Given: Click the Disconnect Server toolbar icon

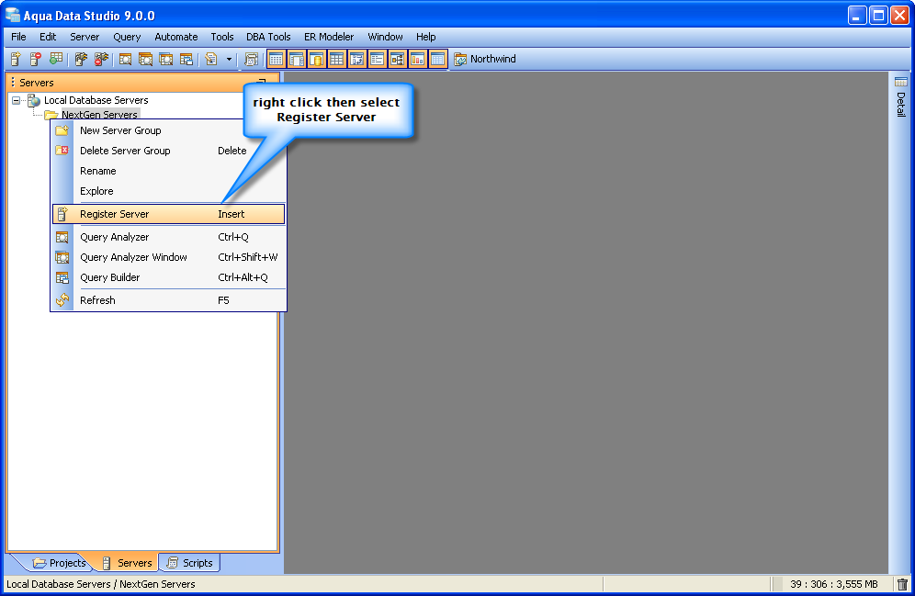Looking at the screenshot, I should point(102,59).
